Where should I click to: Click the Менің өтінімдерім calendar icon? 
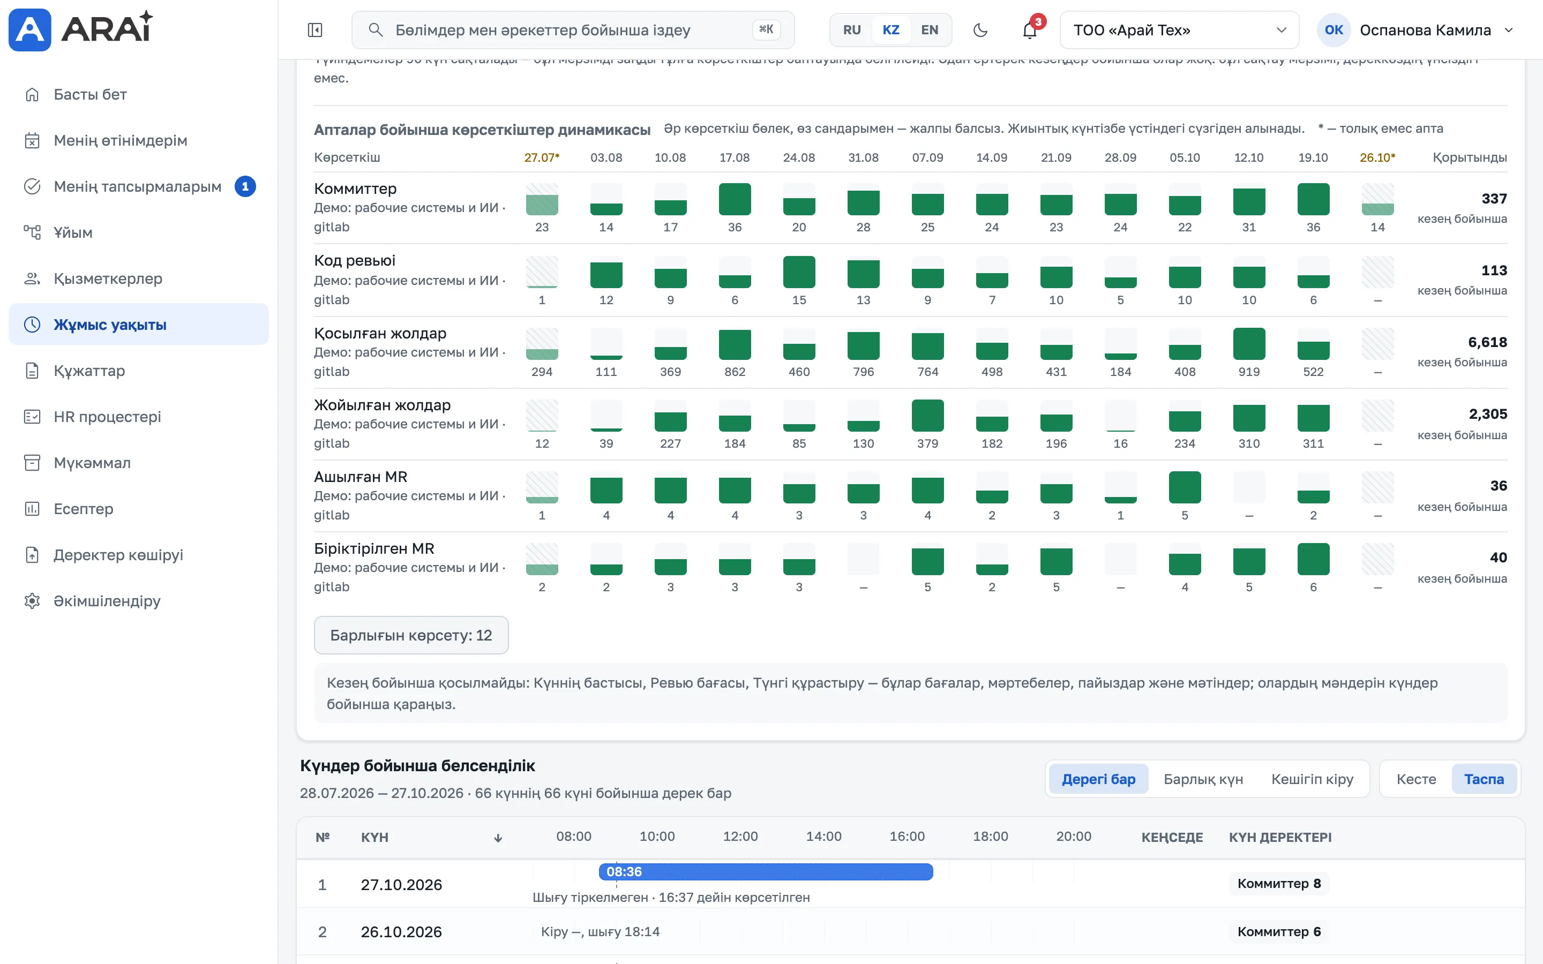(32, 140)
